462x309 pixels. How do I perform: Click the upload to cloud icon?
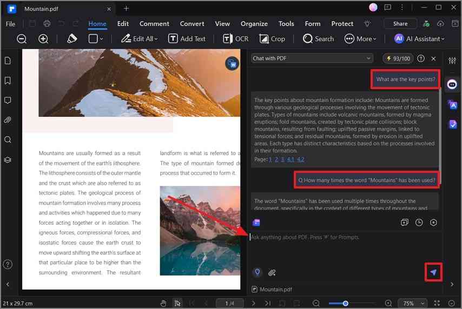pyautogui.click(x=440, y=24)
